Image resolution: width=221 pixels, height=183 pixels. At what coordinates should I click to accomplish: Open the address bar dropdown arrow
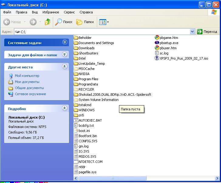coord(192,32)
